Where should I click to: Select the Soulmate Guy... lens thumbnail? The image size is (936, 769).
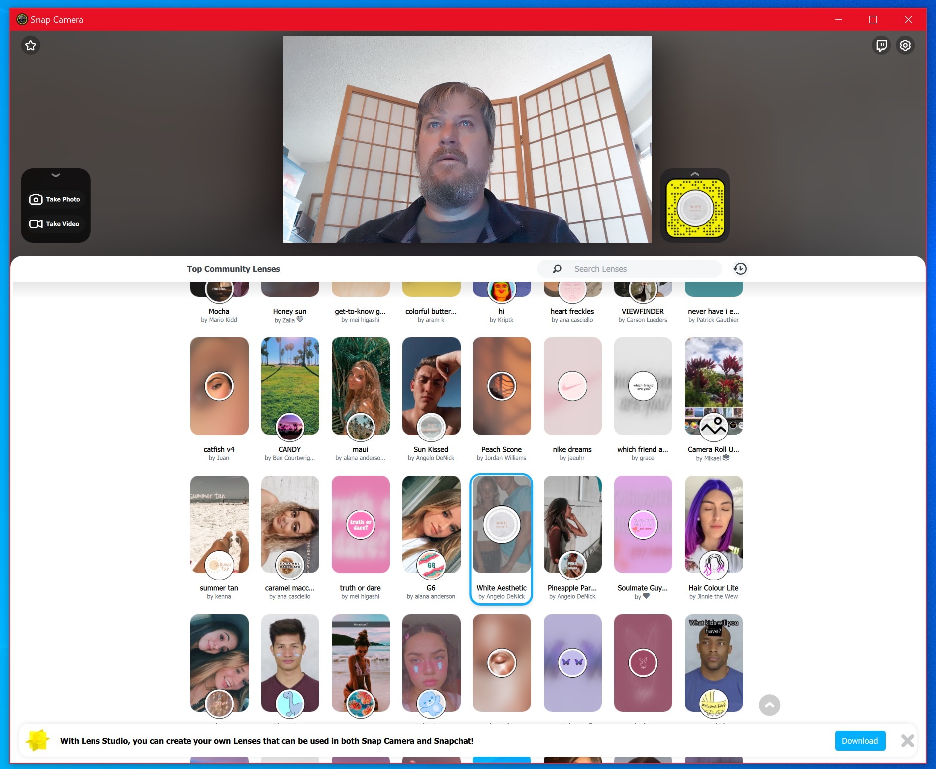[643, 525]
